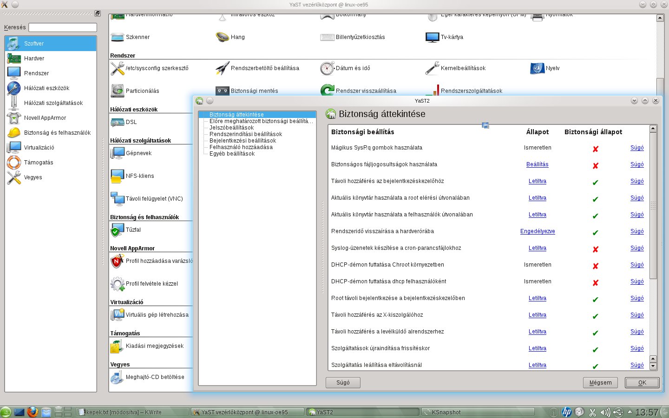Switch to KSnapshot in the taskbar

(x=478, y=412)
